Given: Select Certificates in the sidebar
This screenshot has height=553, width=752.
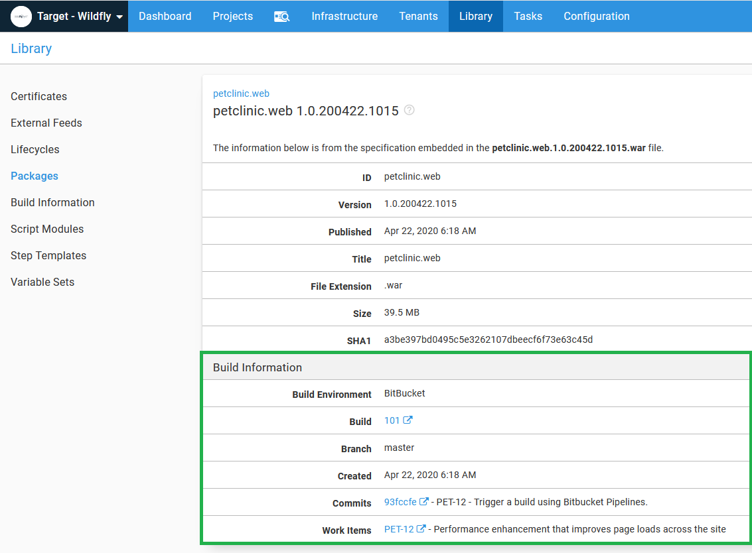Looking at the screenshot, I should coord(38,96).
